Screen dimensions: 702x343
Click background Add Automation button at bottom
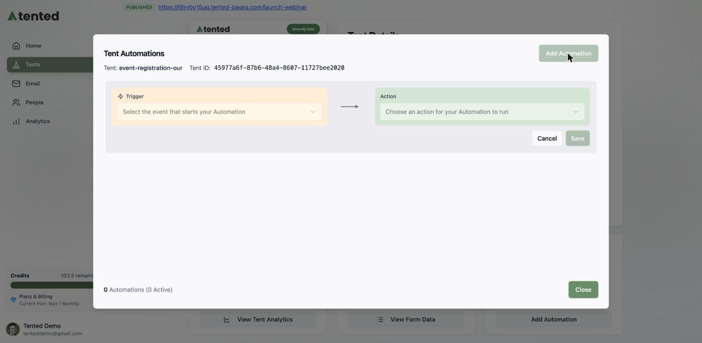(554, 319)
